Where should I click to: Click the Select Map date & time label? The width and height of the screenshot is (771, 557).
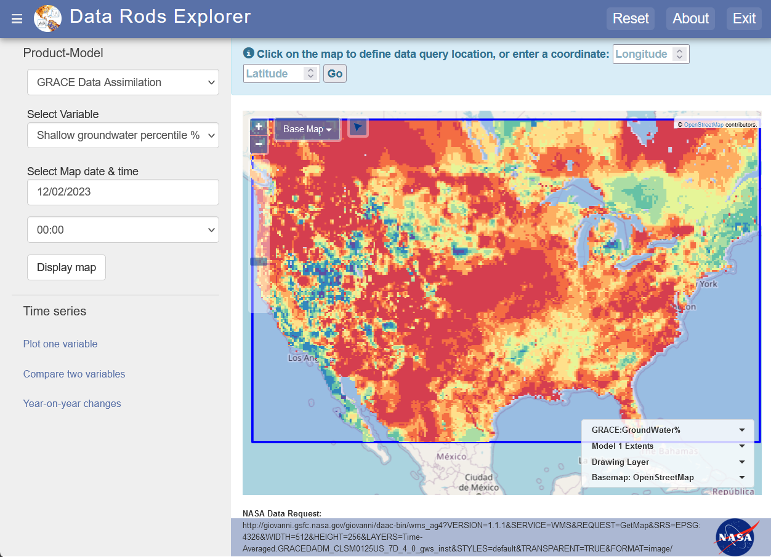83,172
